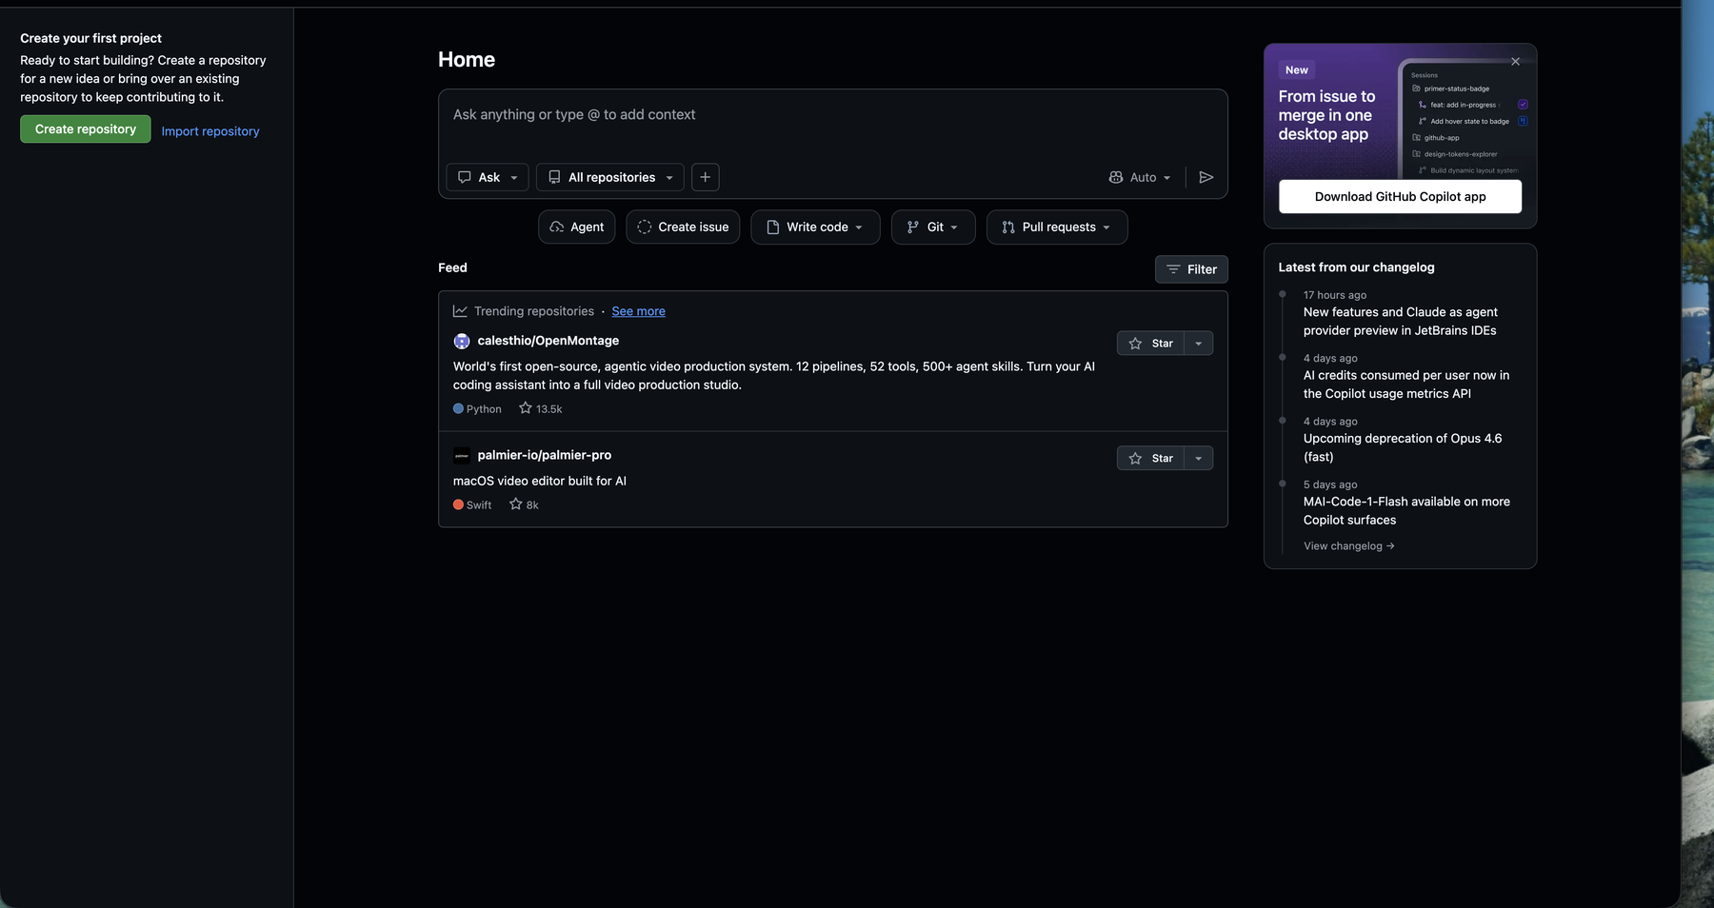This screenshot has height=908, width=1714.
Task: Click the branch icon on Git
Action: point(913,227)
